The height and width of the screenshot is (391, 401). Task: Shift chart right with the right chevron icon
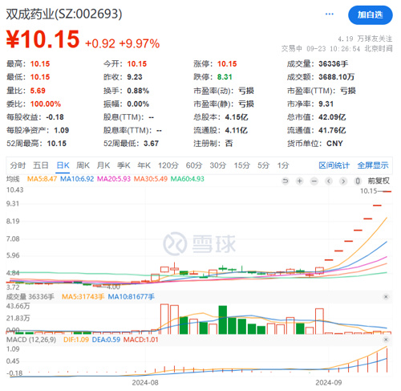(343, 181)
